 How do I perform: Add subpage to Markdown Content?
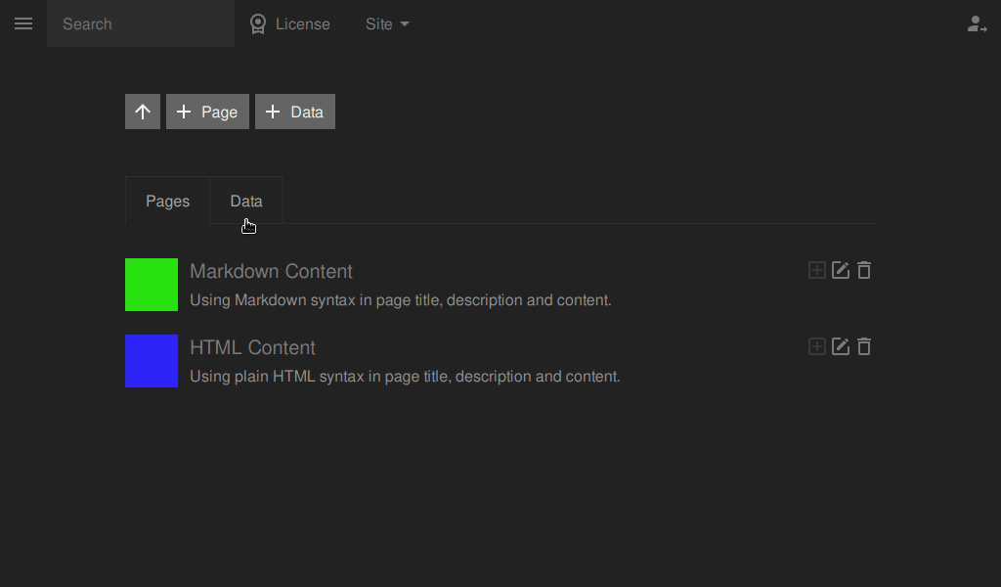tap(816, 270)
